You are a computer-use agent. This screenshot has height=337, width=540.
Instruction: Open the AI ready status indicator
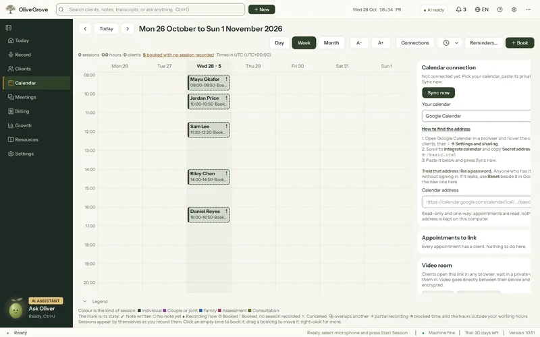[x=433, y=9]
